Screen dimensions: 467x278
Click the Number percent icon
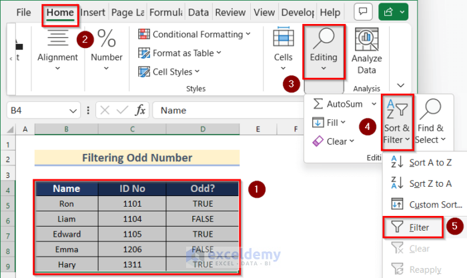tap(107, 38)
